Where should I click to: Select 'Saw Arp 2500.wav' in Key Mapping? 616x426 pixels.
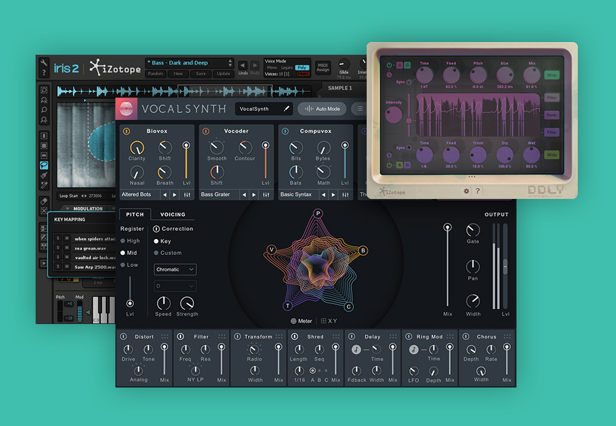point(94,267)
